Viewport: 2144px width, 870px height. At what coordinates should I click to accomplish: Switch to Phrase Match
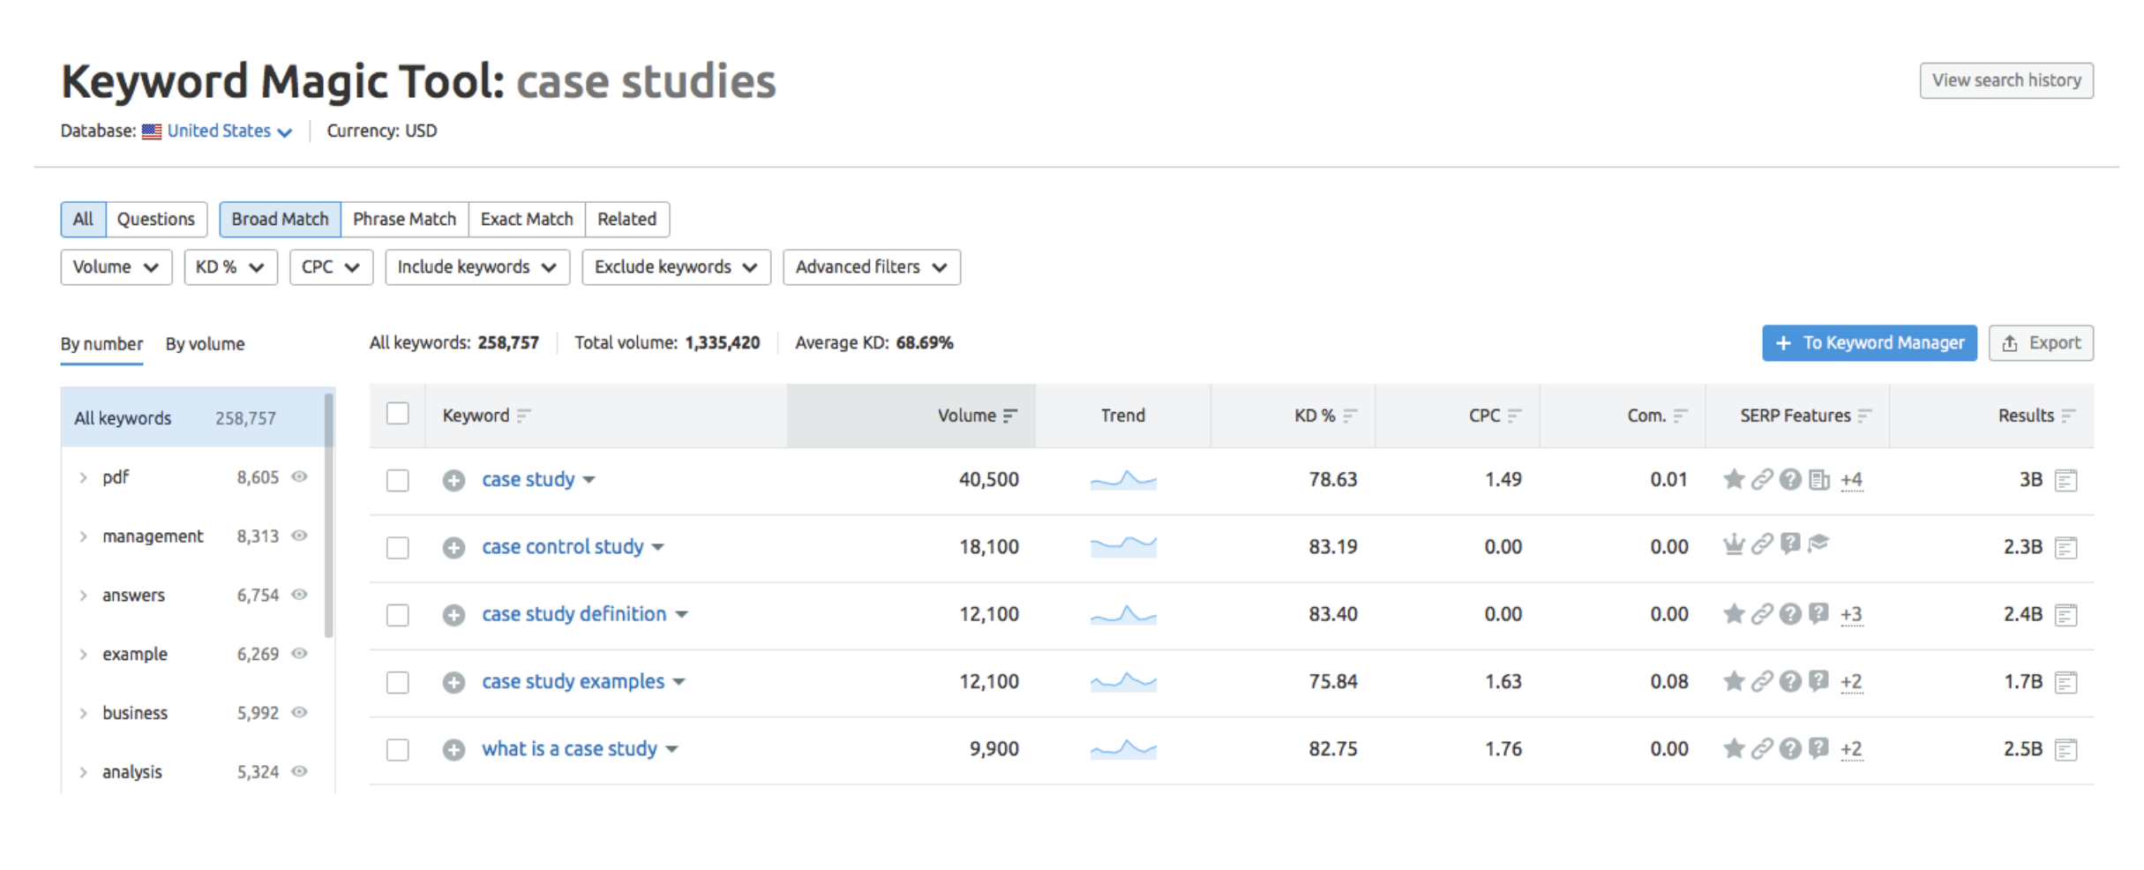click(404, 220)
